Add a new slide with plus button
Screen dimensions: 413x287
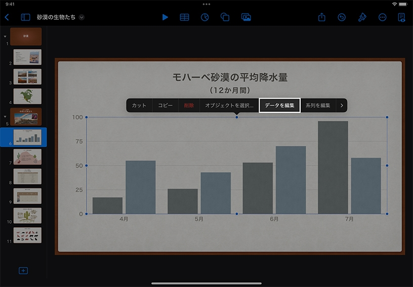23,271
